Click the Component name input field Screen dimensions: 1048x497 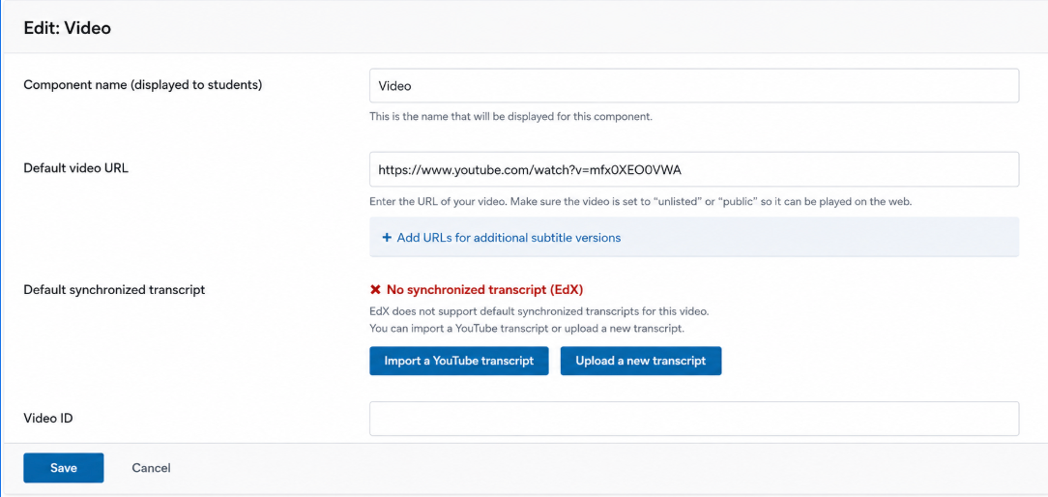[694, 86]
